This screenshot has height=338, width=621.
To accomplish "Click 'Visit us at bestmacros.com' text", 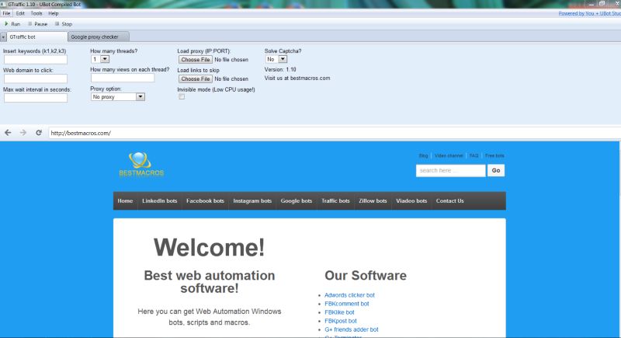I will (x=297, y=78).
